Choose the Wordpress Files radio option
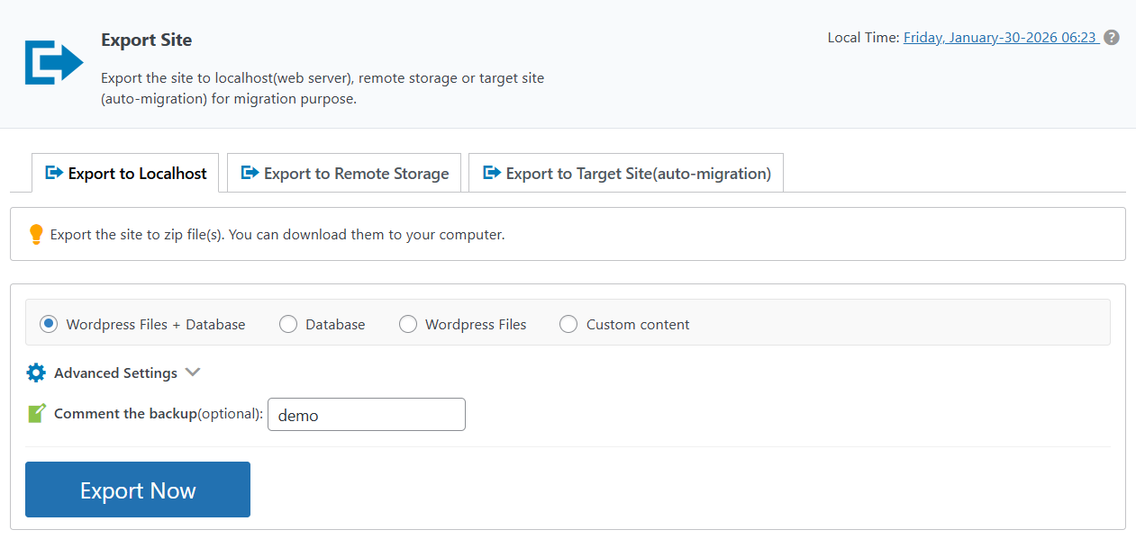The width and height of the screenshot is (1136, 539). [408, 324]
